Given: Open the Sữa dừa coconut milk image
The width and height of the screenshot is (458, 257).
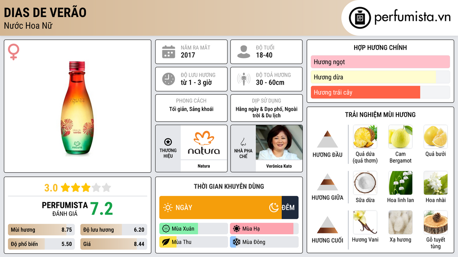Looking at the screenshot, I should coord(365,182).
